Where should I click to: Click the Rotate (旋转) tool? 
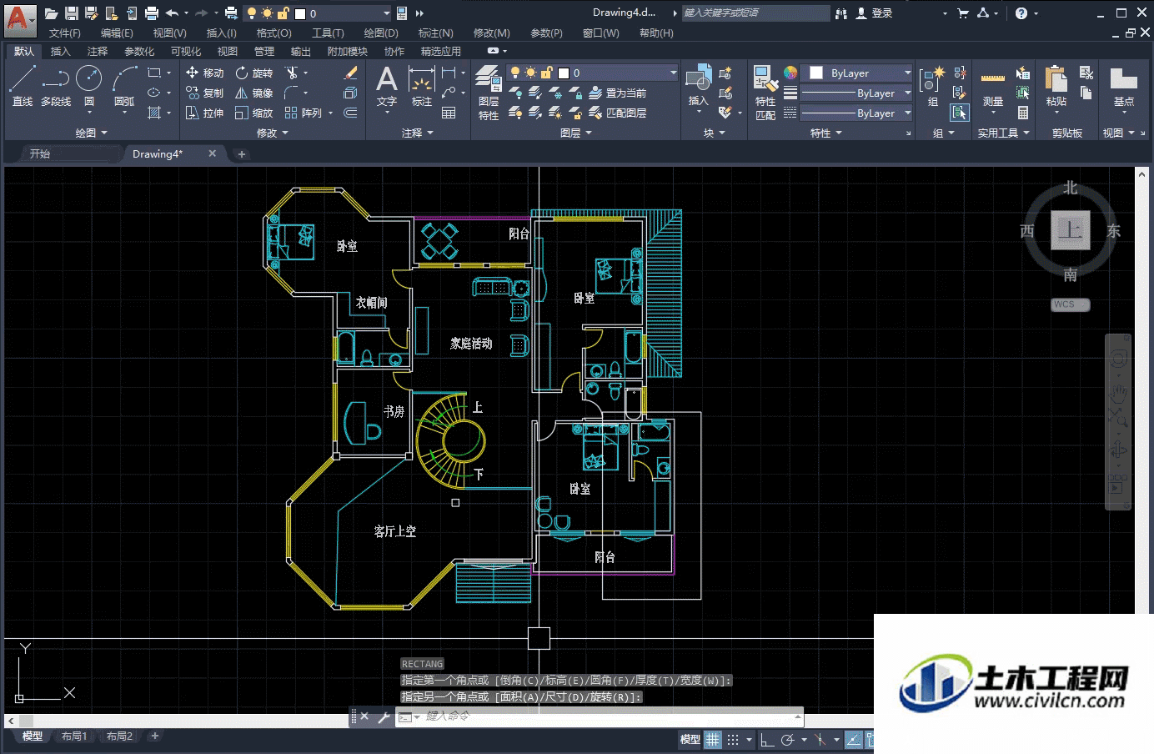click(x=253, y=73)
